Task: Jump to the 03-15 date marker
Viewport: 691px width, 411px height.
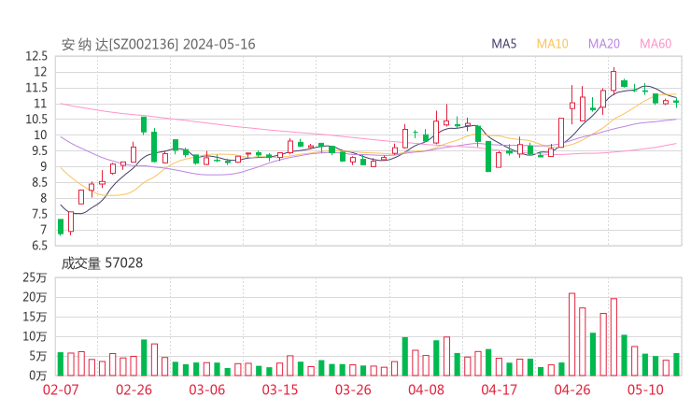Action: pos(279,390)
